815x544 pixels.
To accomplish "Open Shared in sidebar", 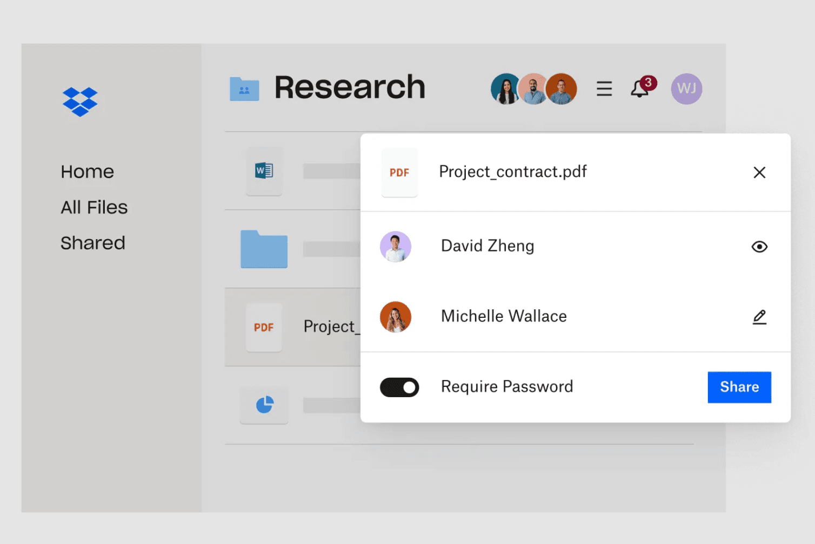I will 93,243.
